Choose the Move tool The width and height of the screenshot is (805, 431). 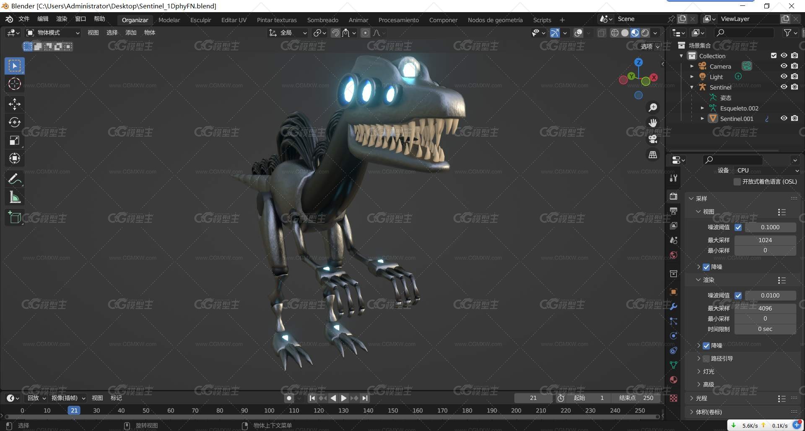15,104
